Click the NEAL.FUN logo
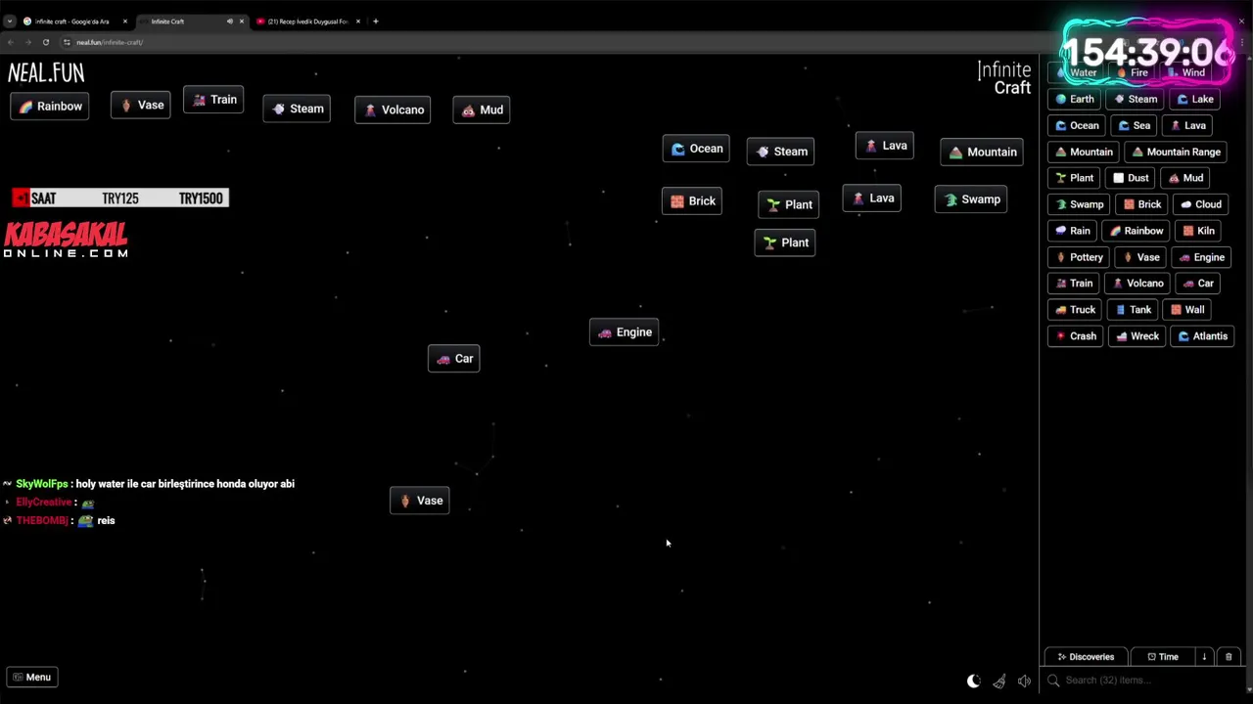The width and height of the screenshot is (1253, 704). click(46, 72)
